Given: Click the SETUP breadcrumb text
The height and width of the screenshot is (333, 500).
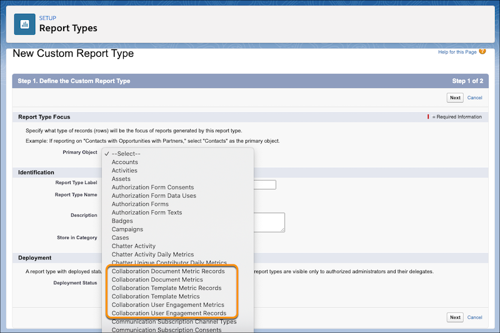Looking at the screenshot, I should [x=47, y=18].
